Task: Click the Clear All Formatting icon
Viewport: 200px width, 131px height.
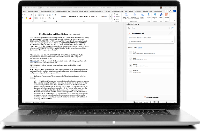Action: 32,15
